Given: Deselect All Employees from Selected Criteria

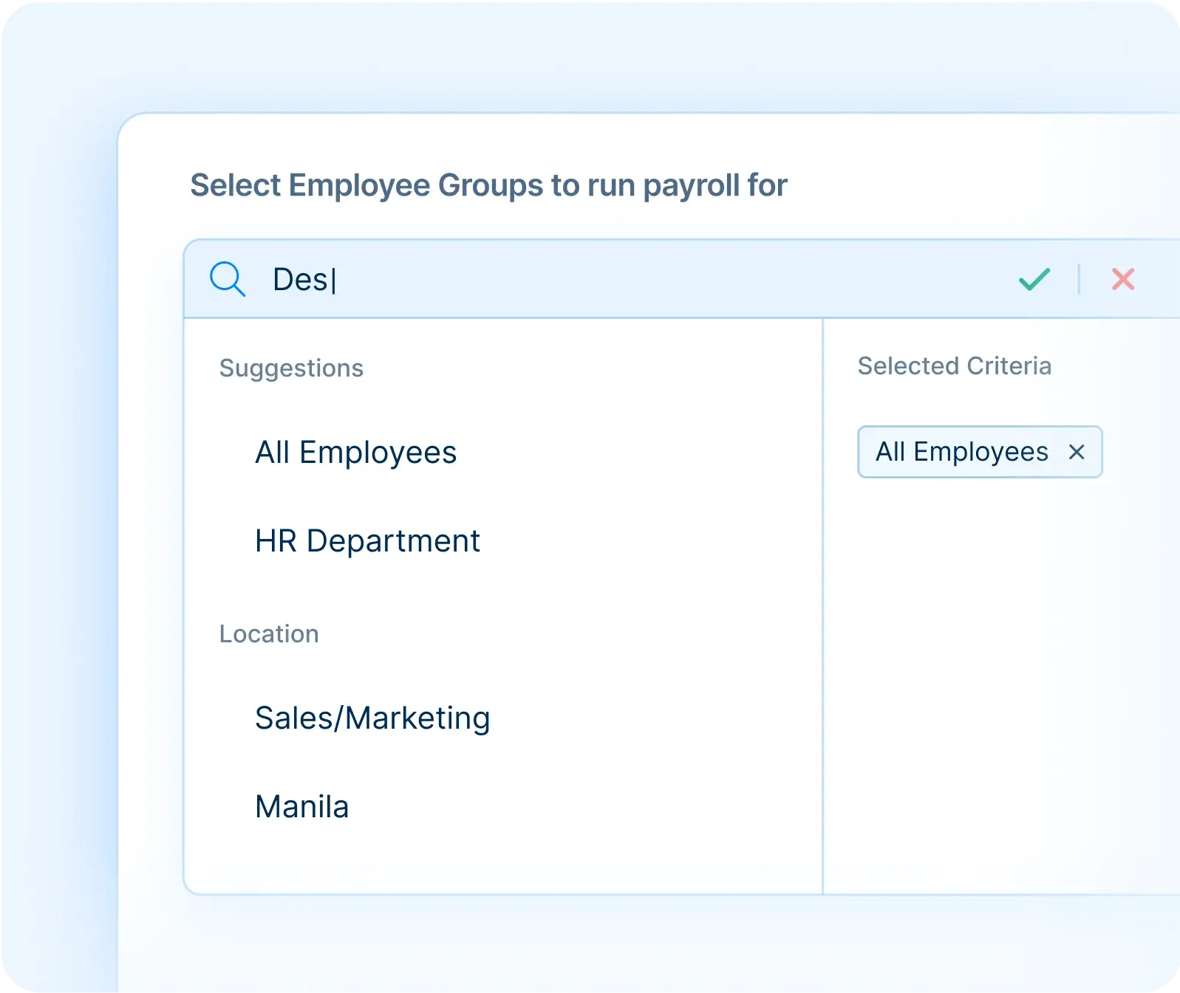Looking at the screenshot, I should pos(1080,452).
